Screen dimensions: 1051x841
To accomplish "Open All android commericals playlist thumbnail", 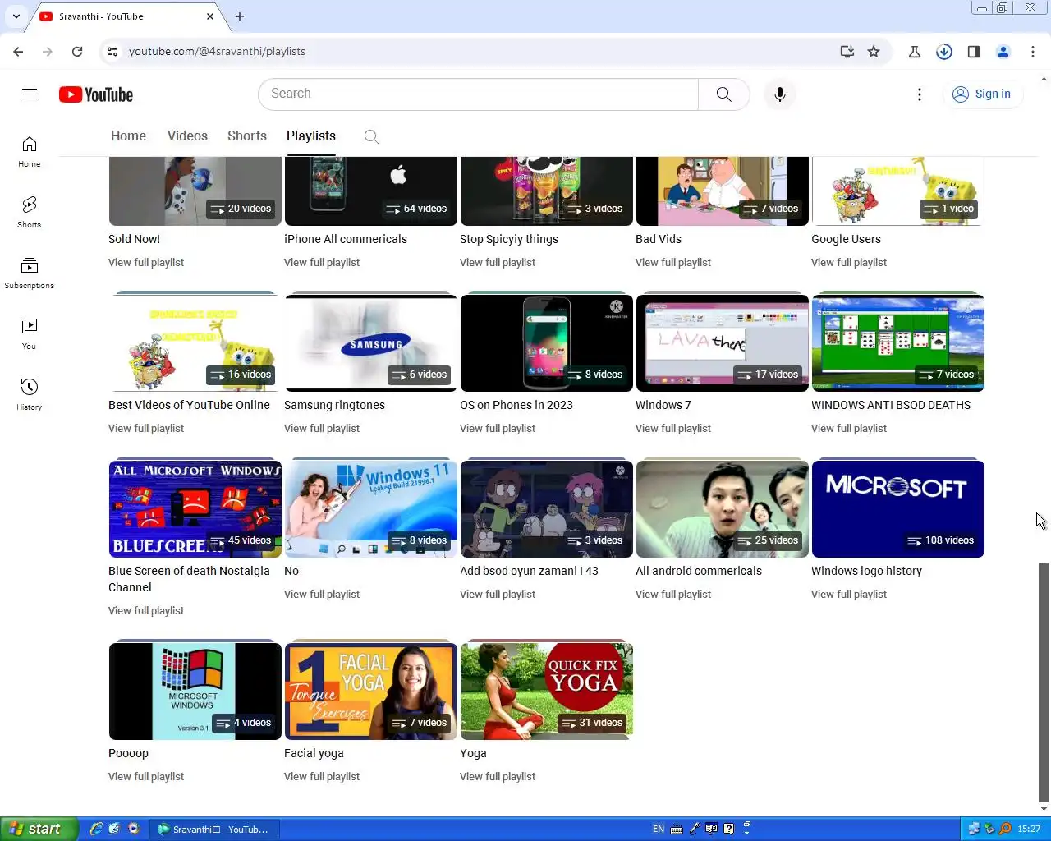I will pyautogui.click(x=723, y=509).
